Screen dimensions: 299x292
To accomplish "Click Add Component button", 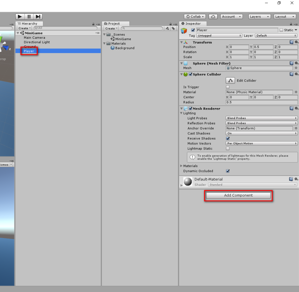I will pos(238,195).
